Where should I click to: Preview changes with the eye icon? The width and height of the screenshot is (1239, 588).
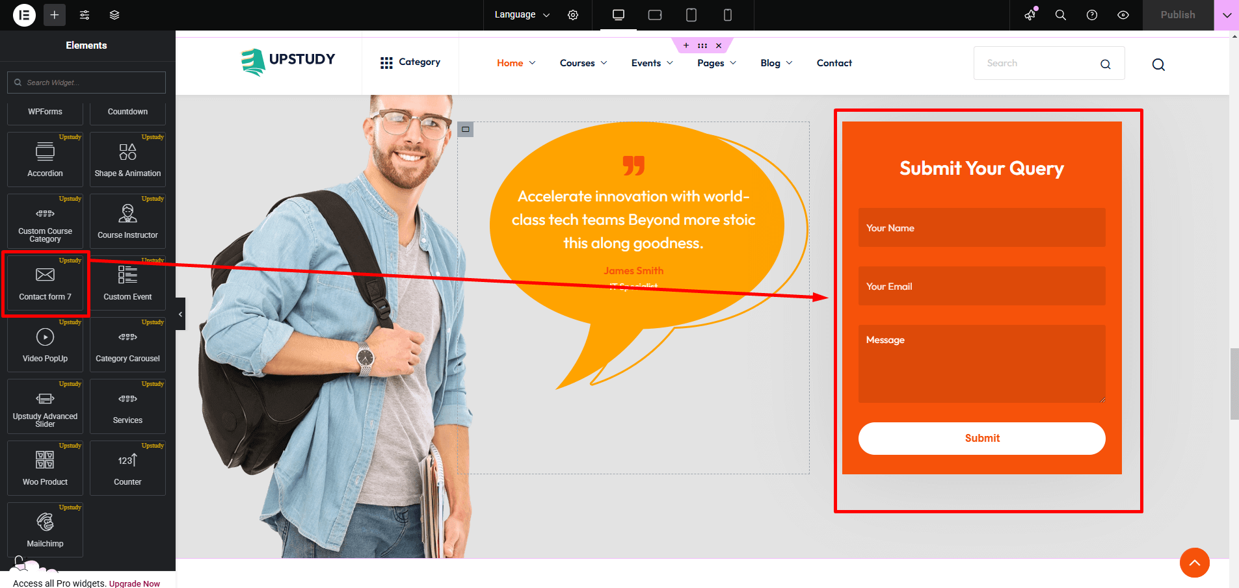pos(1123,15)
